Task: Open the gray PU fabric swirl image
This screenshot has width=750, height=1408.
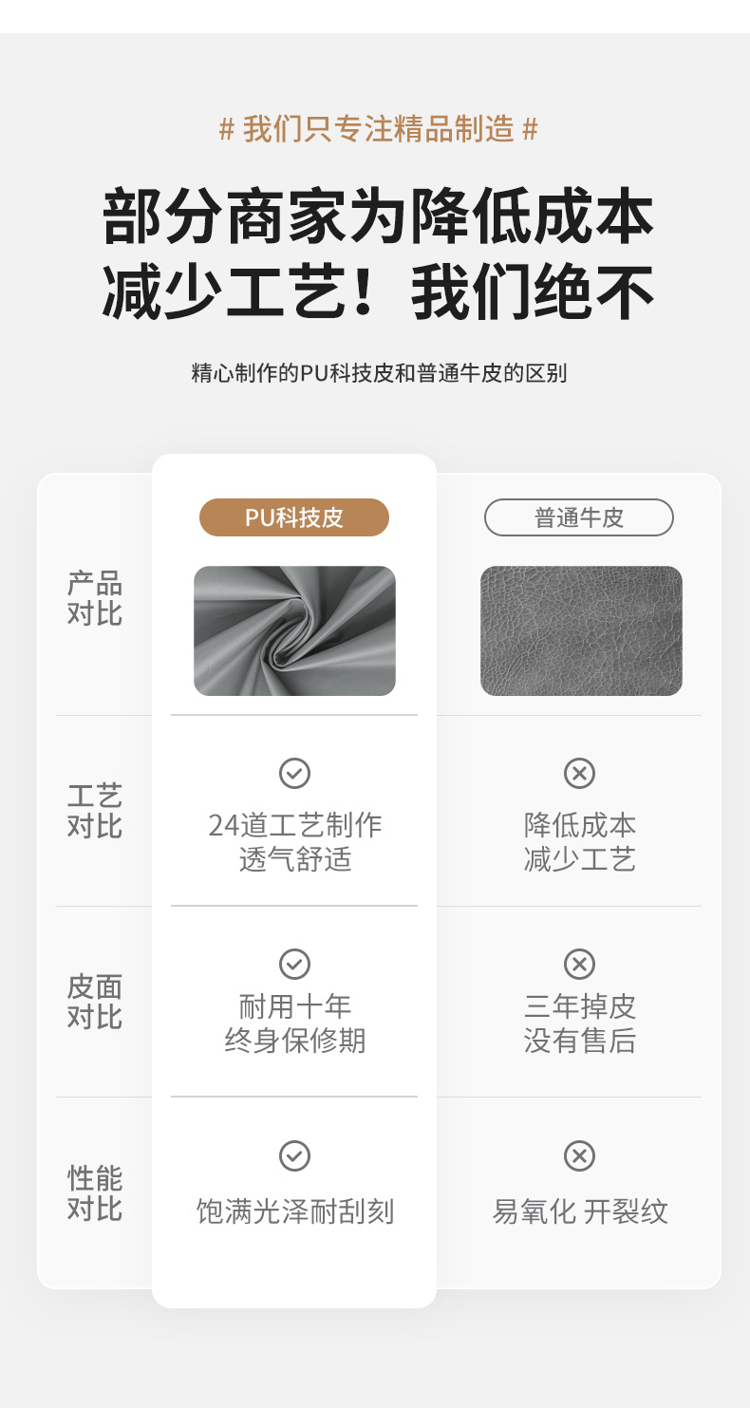Action: pos(294,630)
